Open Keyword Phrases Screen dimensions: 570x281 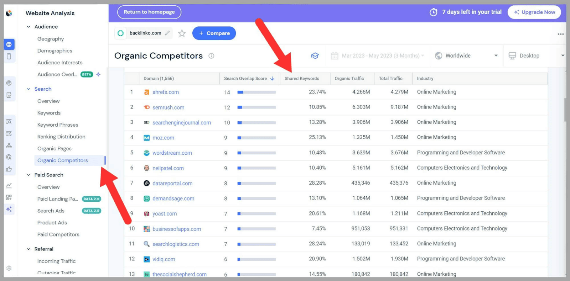click(x=58, y=125)
